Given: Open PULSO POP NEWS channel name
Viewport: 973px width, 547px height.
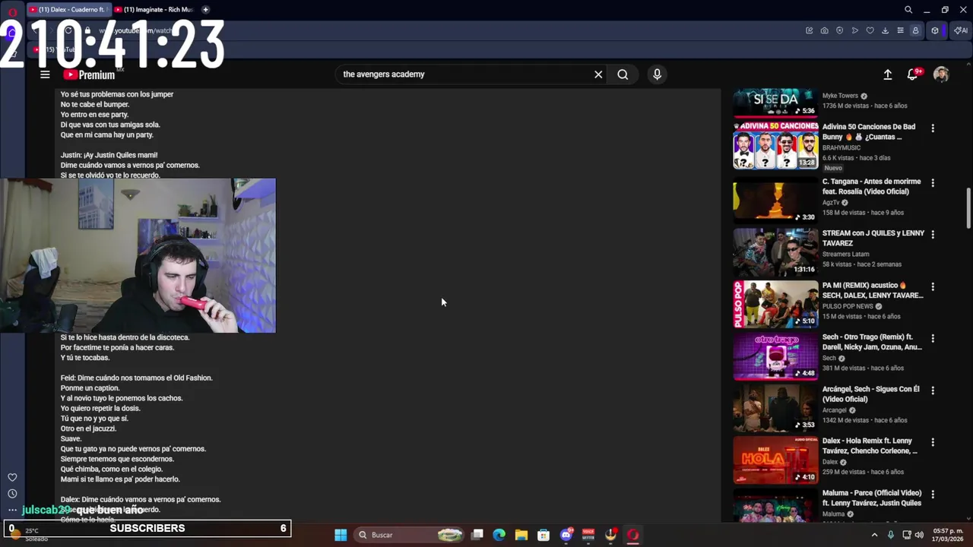Looking at the screenshot, I should click(848, 306).
